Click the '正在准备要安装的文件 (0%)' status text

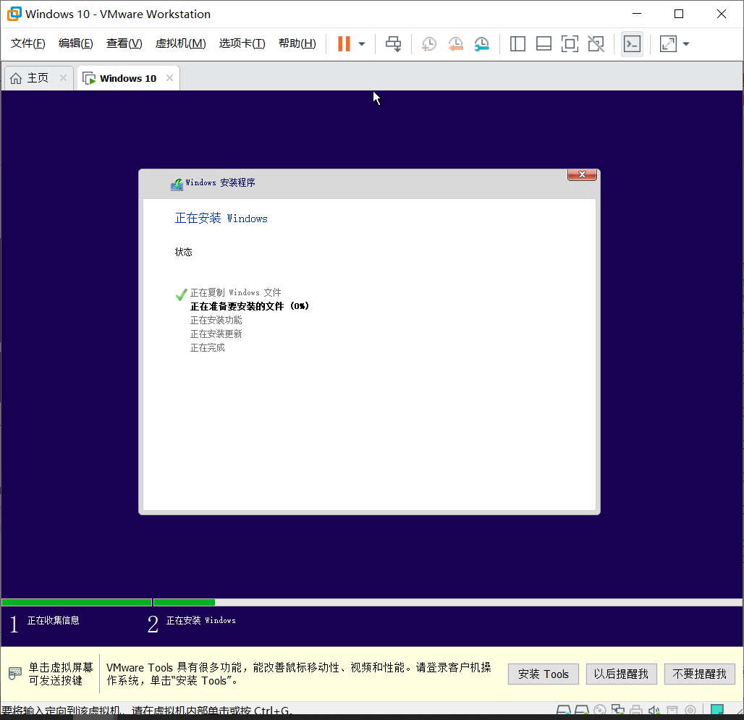pyautogui.click(x=250, y=306)
